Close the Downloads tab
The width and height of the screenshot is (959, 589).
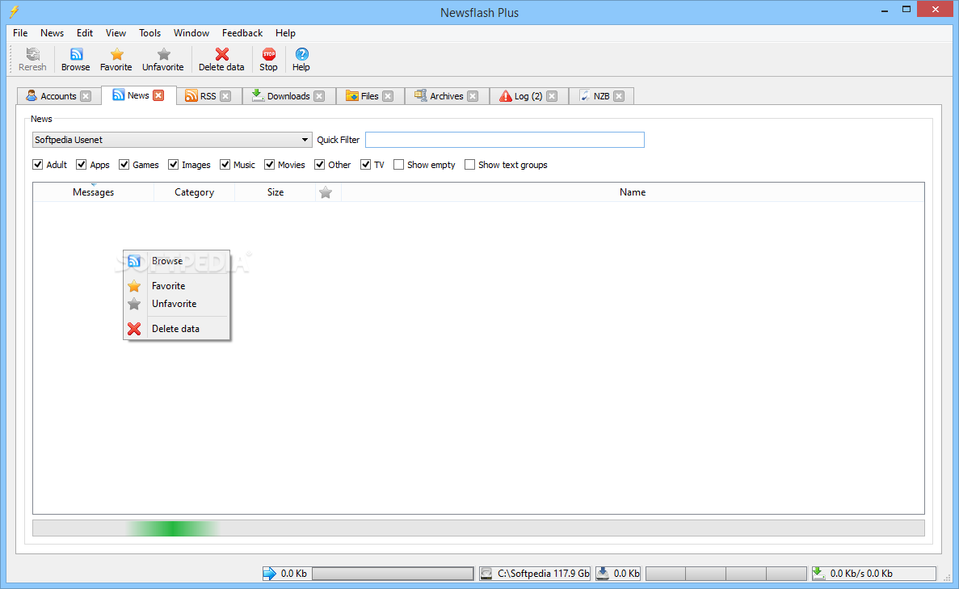319,96
